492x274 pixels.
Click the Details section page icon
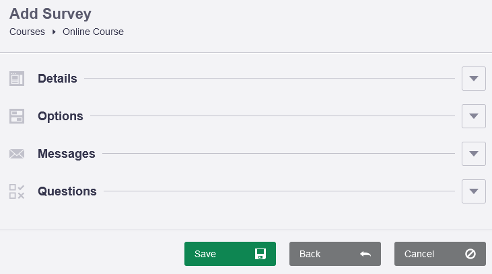[x=17, y=79]
